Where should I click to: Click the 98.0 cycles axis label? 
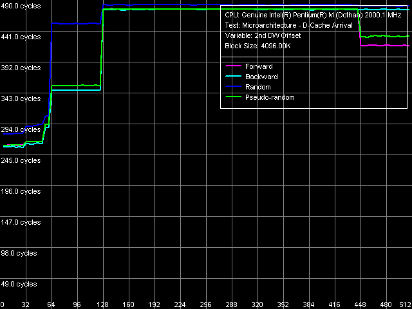pyautogui.click(x=19, y=253)
